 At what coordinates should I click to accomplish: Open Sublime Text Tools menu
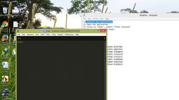tap(54, 34)
